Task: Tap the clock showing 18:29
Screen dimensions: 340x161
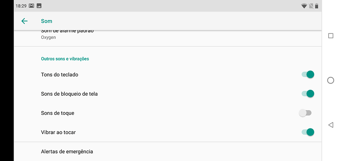Action: [21, 6]
